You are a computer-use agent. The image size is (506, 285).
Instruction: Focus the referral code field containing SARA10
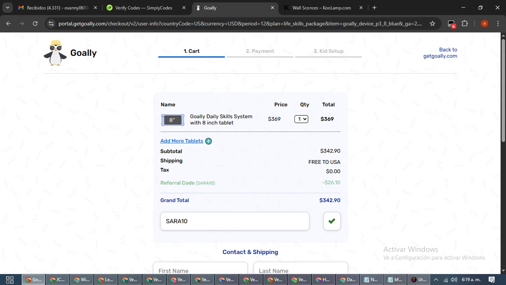[x=235, y=221]
